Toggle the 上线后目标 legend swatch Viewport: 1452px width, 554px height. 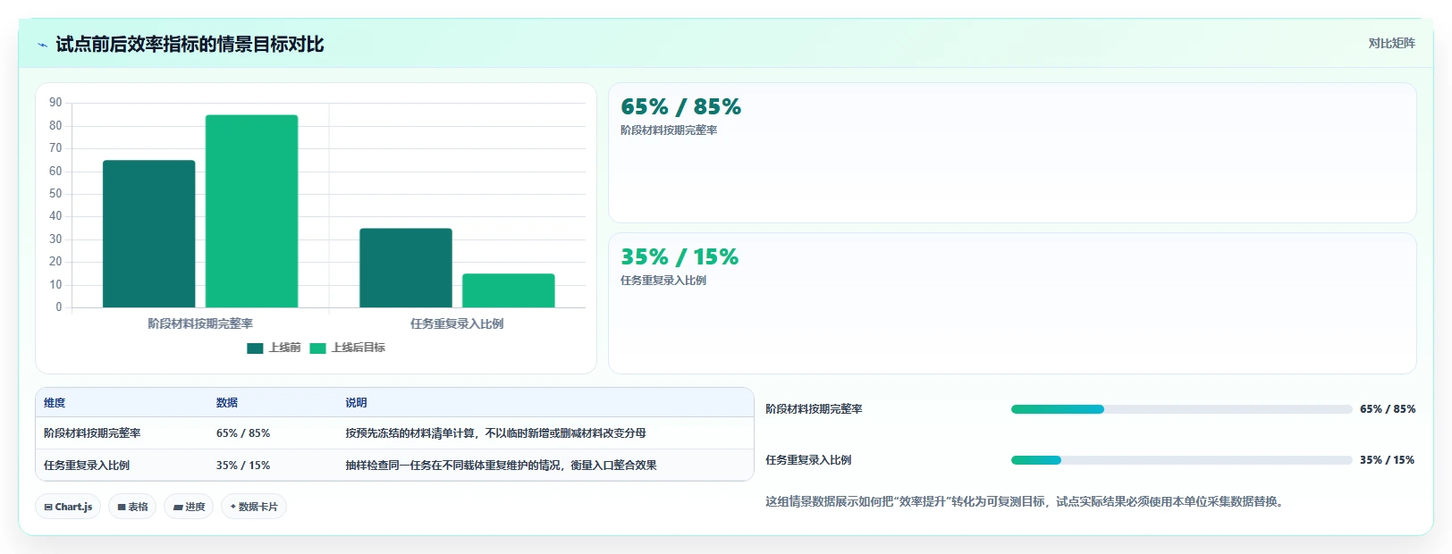pyautogui.click(x=317, y=348)
